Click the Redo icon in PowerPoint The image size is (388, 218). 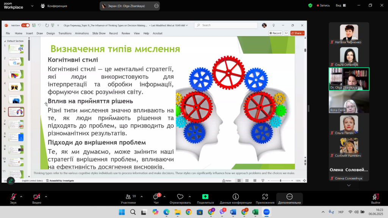47,25
